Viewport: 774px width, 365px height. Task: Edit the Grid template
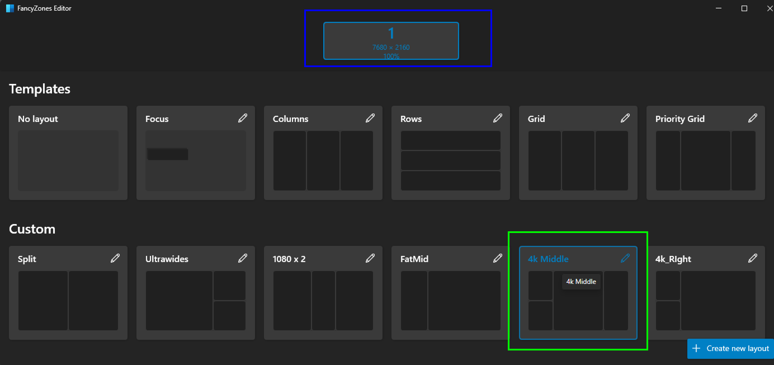coord(625,118)
